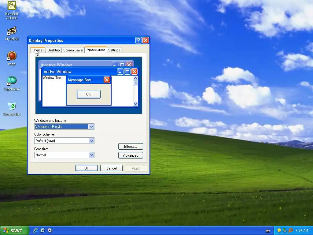The width and height of the screenshot is (313, 235).
Task: Select the Recycle Bin icon
Action: click(x=12, y=109)
